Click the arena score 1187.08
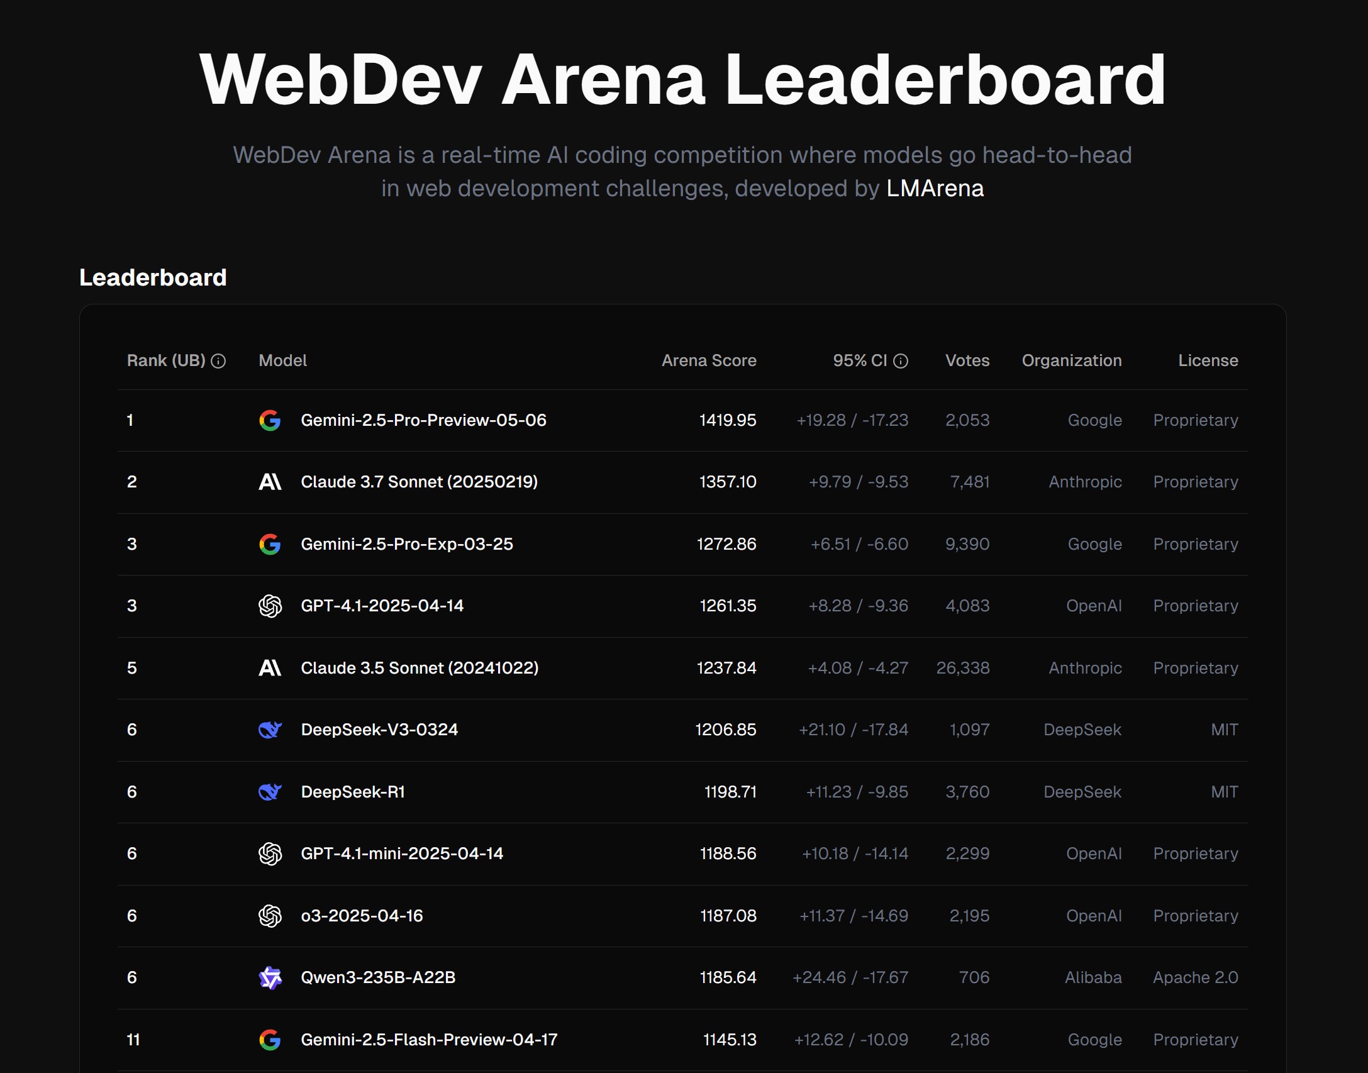The height and width of the screenshot is (1073, 1368). pyautogui.click(x=728, y=916)
